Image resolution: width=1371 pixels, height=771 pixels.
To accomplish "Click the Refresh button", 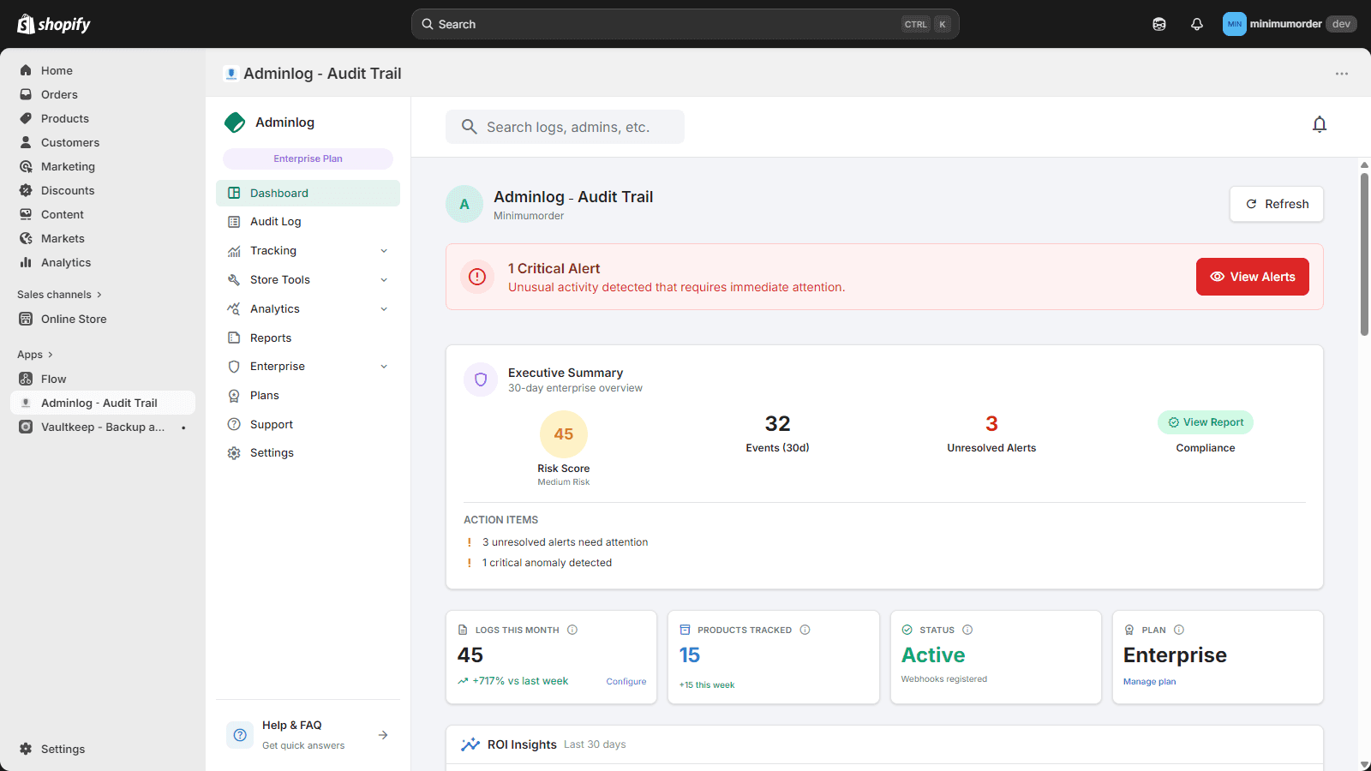I will click(x=1277, y=204).
